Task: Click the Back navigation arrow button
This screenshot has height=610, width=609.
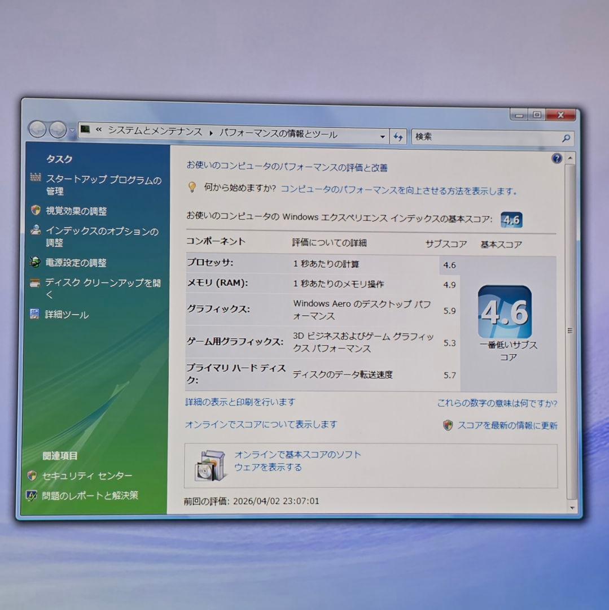Action: tap(38, 129)
